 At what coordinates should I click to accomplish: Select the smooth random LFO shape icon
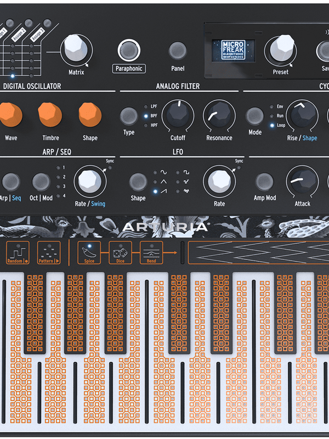click(186, 192)
